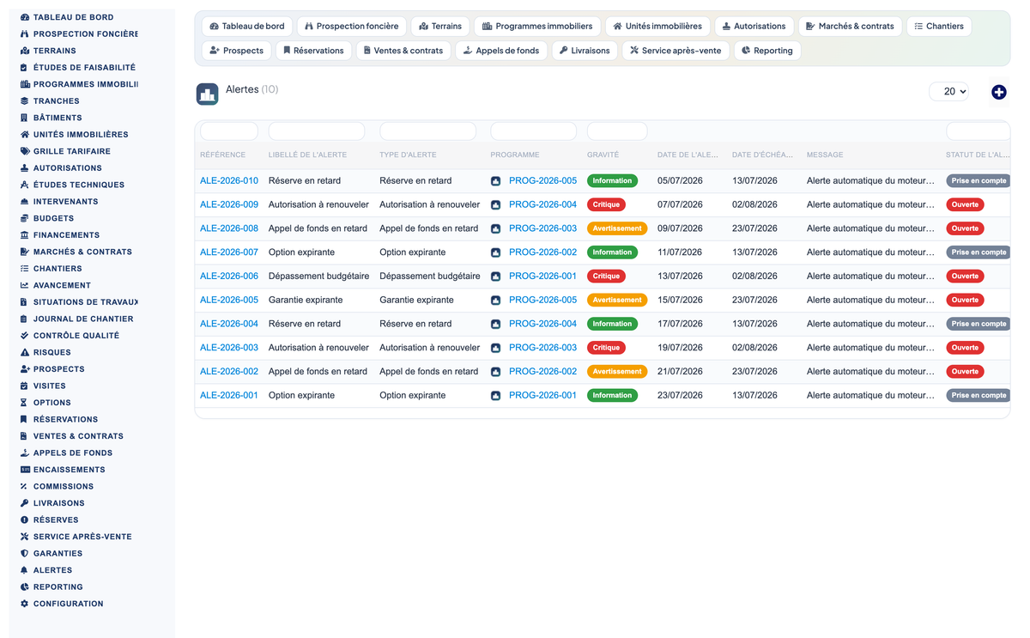
Task: Click program icon in ALE-2026-006 row
Action: [x=495, y=276]
